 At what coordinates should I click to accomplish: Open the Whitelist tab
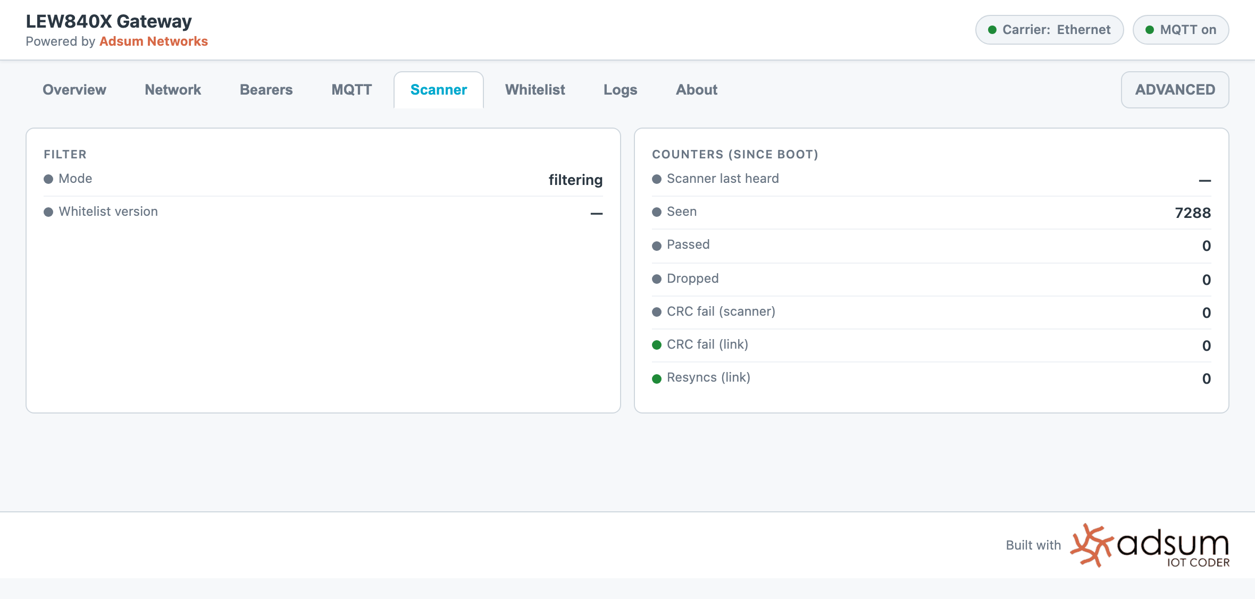(535, 90)
